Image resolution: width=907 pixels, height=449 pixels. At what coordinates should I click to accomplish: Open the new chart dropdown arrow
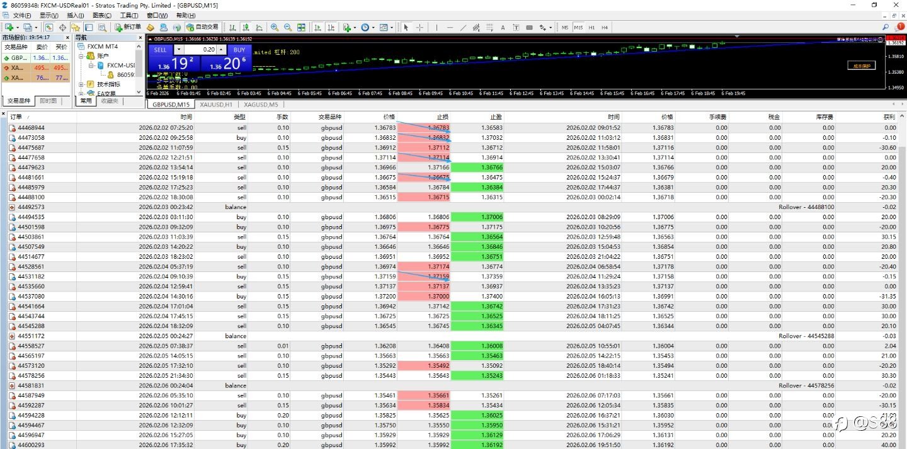point(17,28)
